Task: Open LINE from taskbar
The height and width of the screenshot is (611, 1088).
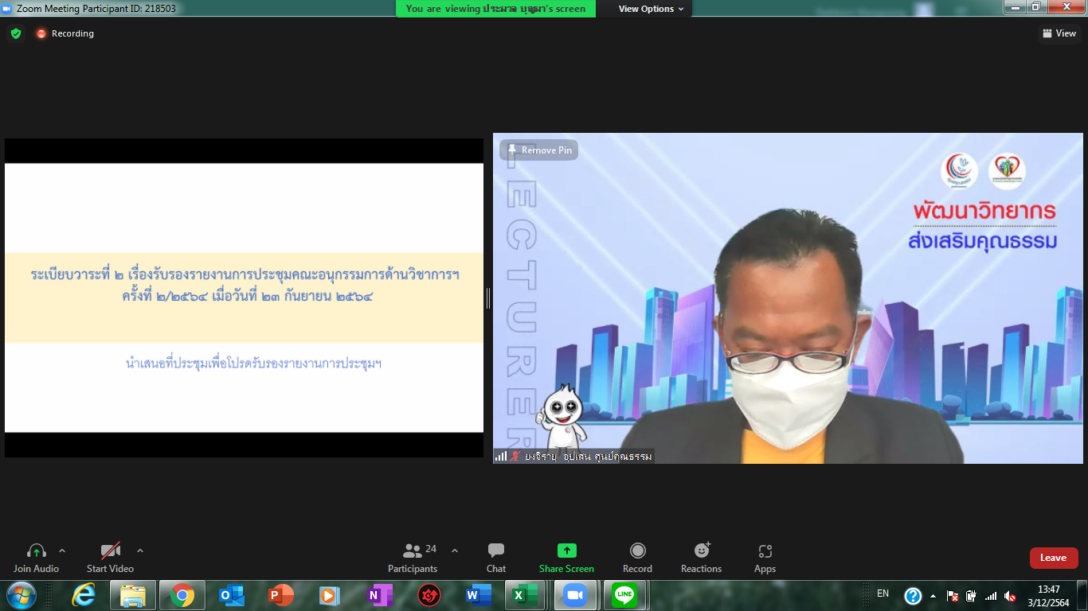Action: pyautogui.click(x=625, y=595)
